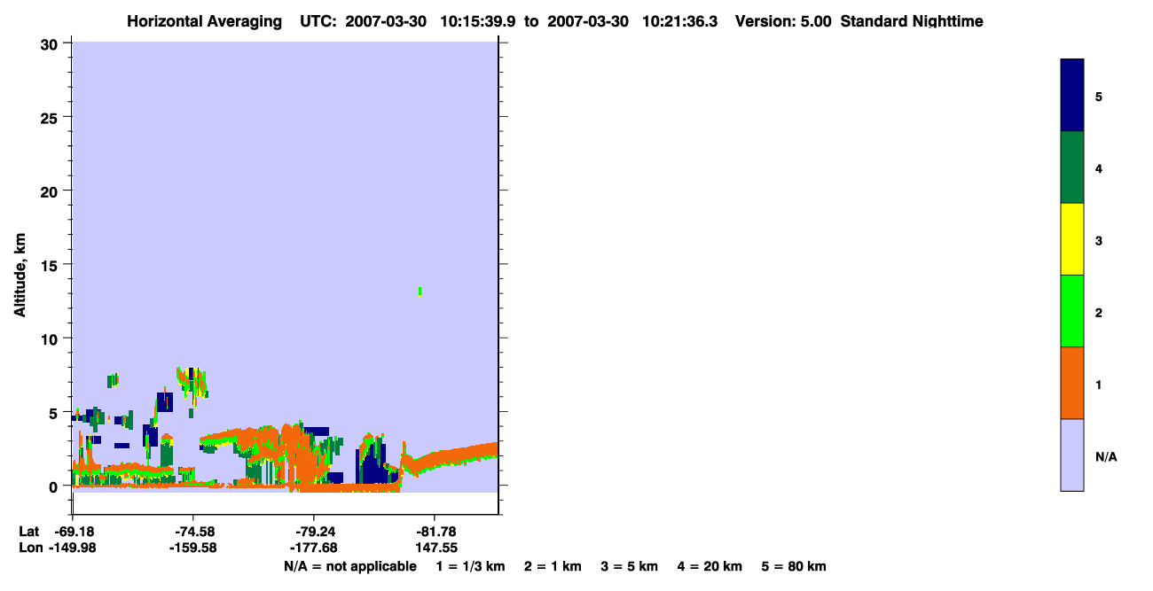Click the lavender N/A colorbar segment
Screen dimensions: 1153x591
[1072, 455]
